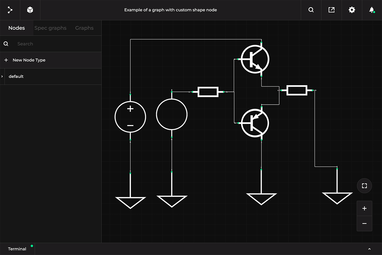
Task: Expand the default category chevron
Action: (x=2, y=76)
